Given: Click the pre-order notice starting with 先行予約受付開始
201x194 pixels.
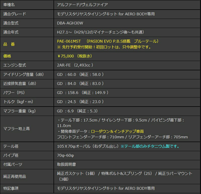Looking at the screenshot, I should pyautogui.click(x=105, y=47).
